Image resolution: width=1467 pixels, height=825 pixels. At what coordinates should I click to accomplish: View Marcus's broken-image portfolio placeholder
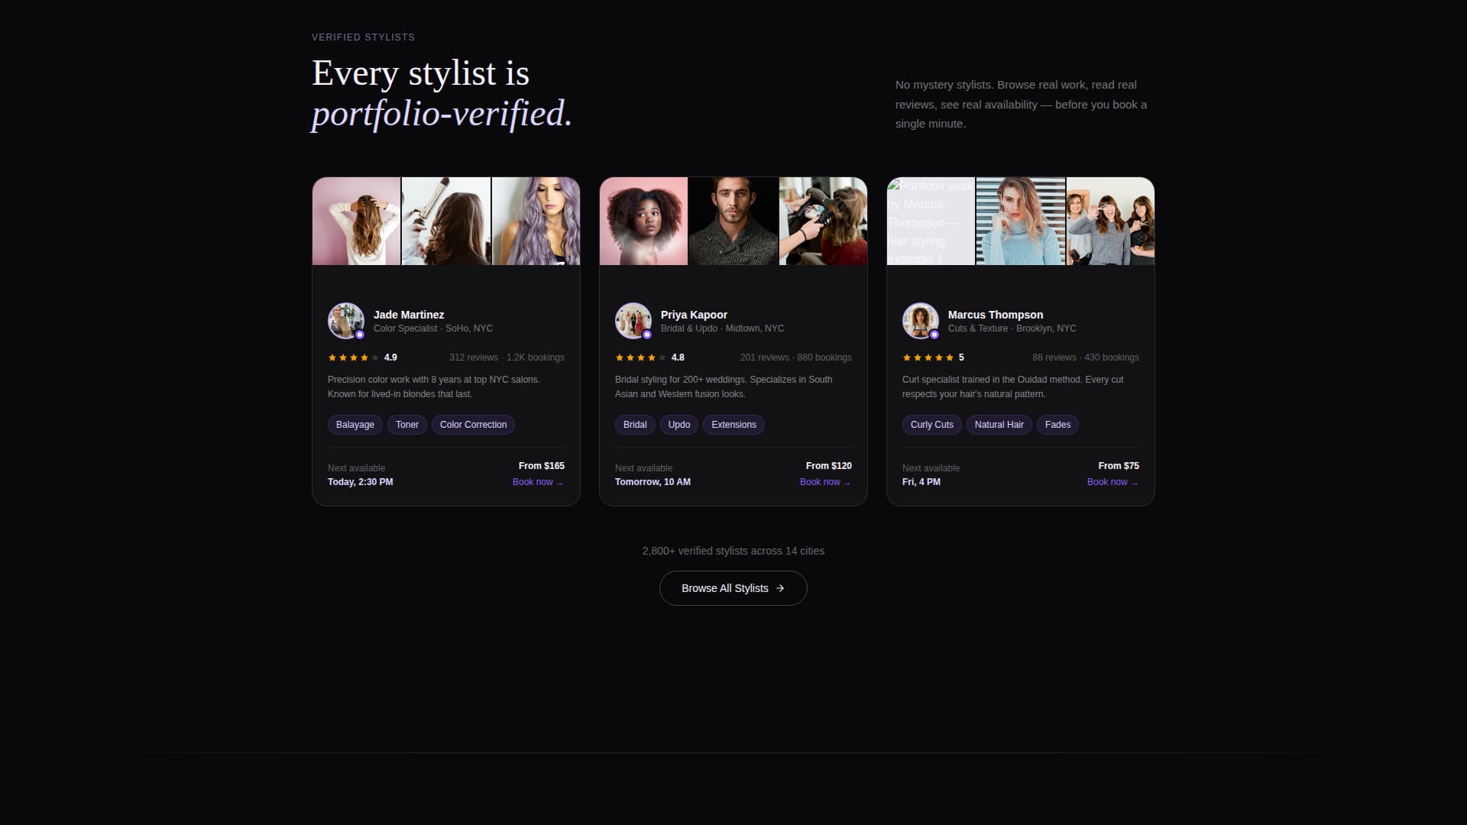[x=931, y=222]
